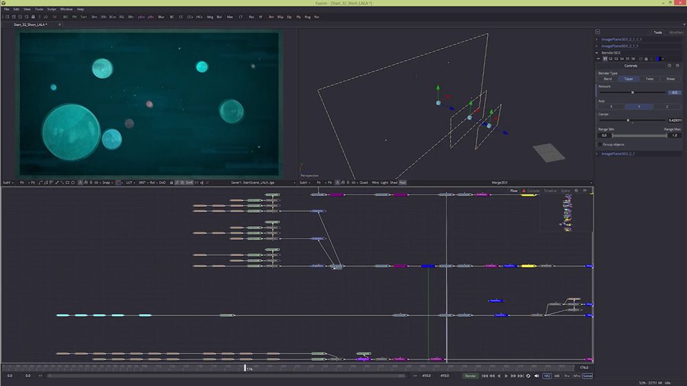Switch to the Modifiers tab
The width and height of the screenshot is (687, 386).
[676, 32]
